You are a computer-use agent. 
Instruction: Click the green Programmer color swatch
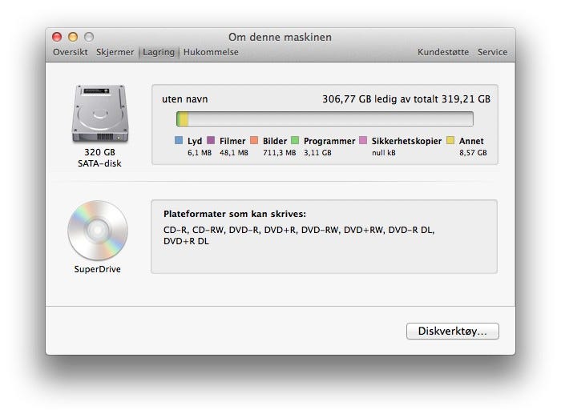coord(295,140)
